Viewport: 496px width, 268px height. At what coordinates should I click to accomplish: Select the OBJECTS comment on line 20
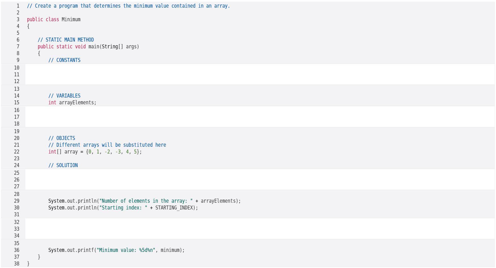coord(62,138)
